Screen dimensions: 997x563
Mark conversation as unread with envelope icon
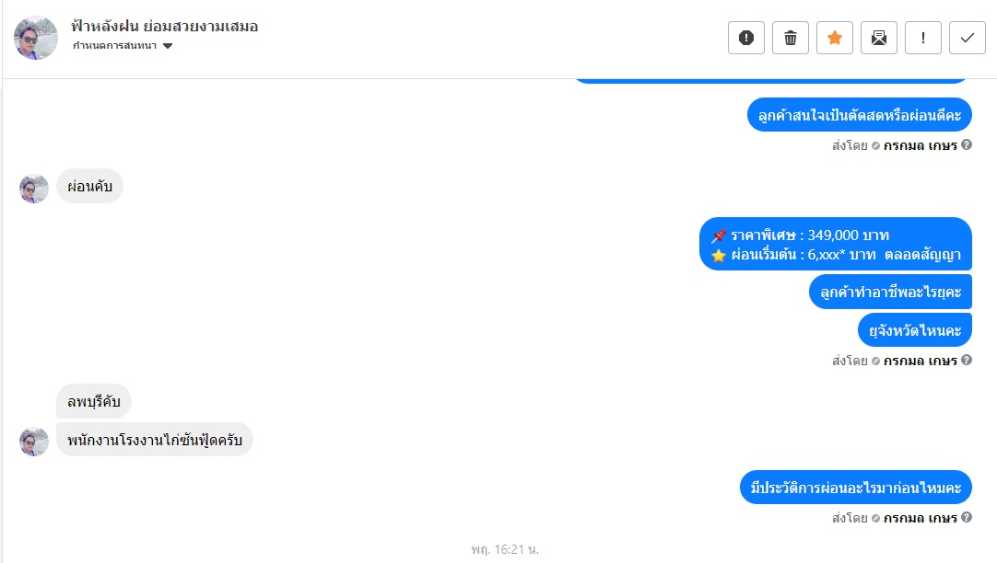click(879, 38)
